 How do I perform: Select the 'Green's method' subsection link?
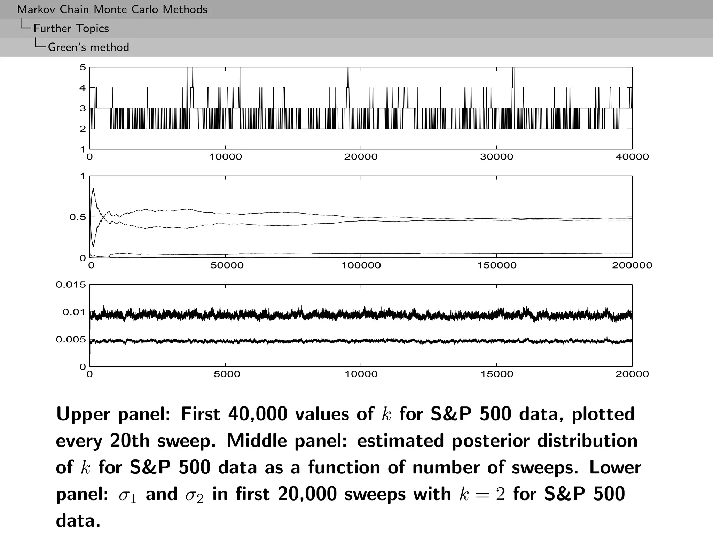click(88, 47)
